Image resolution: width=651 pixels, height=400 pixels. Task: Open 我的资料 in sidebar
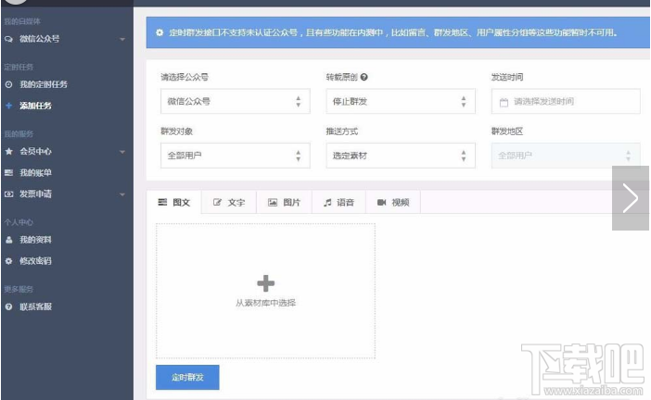[x=36, y=240]
